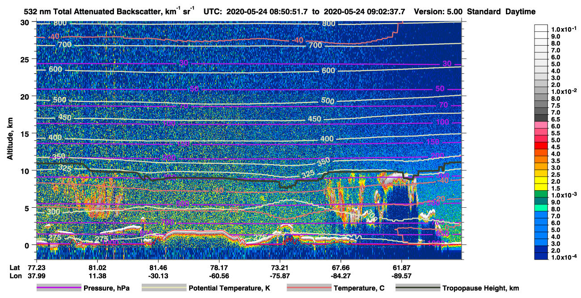Click the 'Altitude, km' axis label
Image resolution: width=581 pixels, height=298 pixels.
click(x=10, y=139)
